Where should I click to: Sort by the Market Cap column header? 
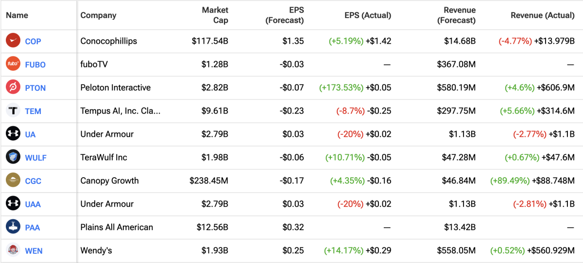tap(215, 15)
